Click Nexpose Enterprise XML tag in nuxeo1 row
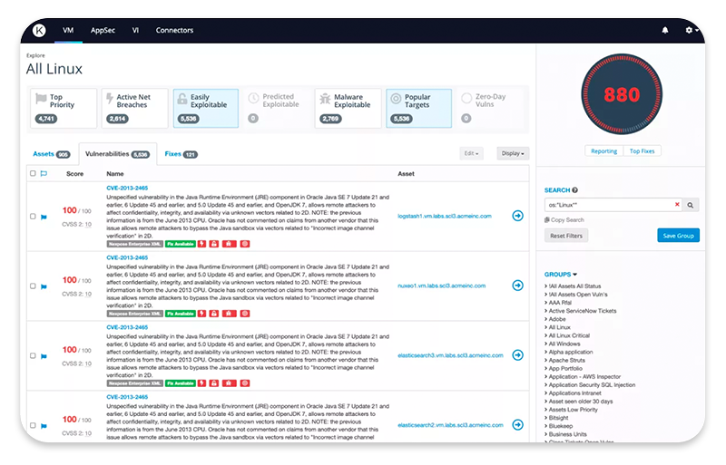This screenshot has width=726, height=465. click(x=134, y=314)
